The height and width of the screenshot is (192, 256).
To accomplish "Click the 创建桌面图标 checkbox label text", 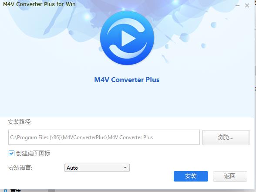I will [33, 153].
